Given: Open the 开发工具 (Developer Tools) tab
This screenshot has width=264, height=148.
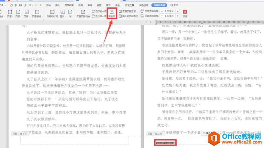Looking at the screenshot, I should (x=130, y=5).
